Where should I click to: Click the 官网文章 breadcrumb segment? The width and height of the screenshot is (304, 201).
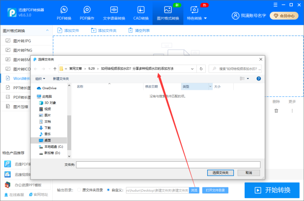click(76, 69)
